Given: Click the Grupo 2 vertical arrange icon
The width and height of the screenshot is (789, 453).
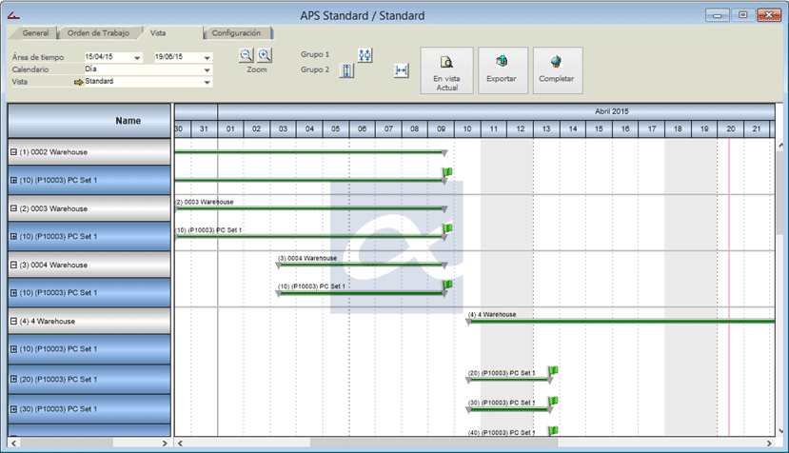Looking at the screenshot, I should point(346,71).
